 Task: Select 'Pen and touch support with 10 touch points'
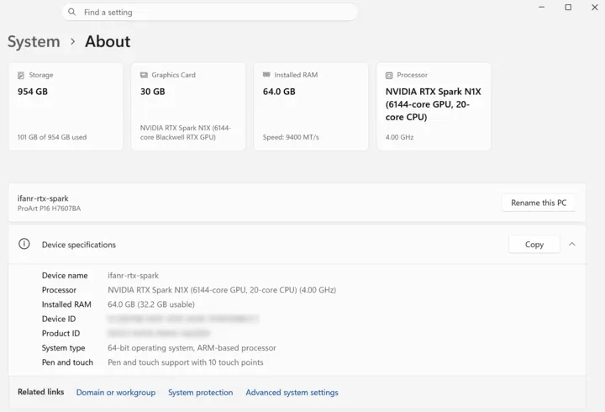click(x=186, y=362)
